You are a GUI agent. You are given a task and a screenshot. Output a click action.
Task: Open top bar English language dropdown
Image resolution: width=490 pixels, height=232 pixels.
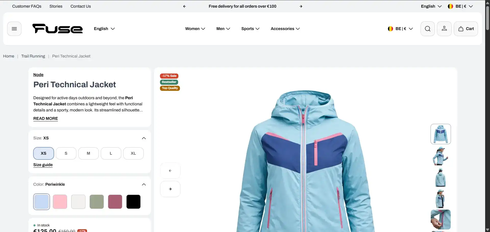[431, 6]
